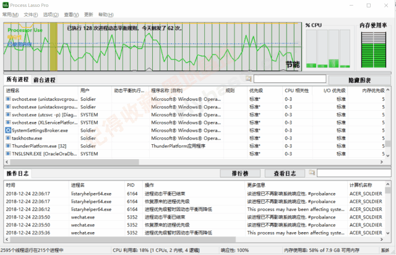The width and height of the screenshot is (396, 255).
Task: Select the TNSLSNR.EXE [OracleOraDb process row
Action: click(x=195, y=154)
